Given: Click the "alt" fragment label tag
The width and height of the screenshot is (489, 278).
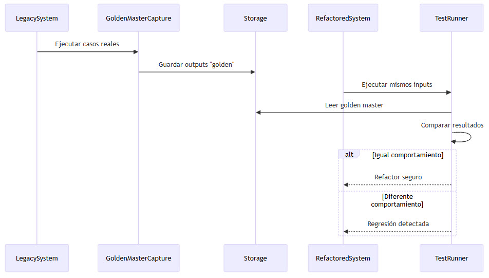Looking at the screenshot, I should (349, 155).
